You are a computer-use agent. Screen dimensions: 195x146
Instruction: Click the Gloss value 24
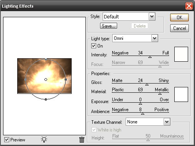tap(140, 80)
